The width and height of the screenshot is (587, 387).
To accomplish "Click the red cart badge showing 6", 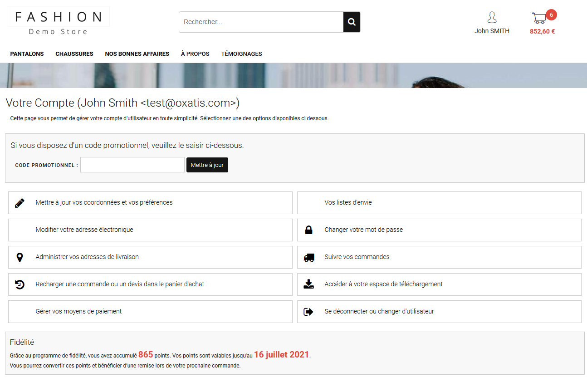I will click(x=551, y=15).
